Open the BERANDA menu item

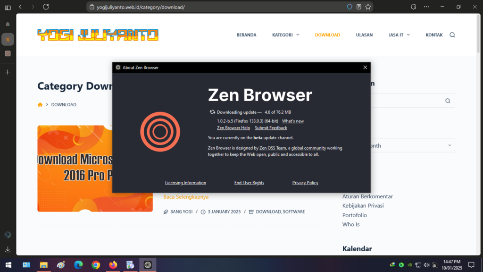(246, 35)
